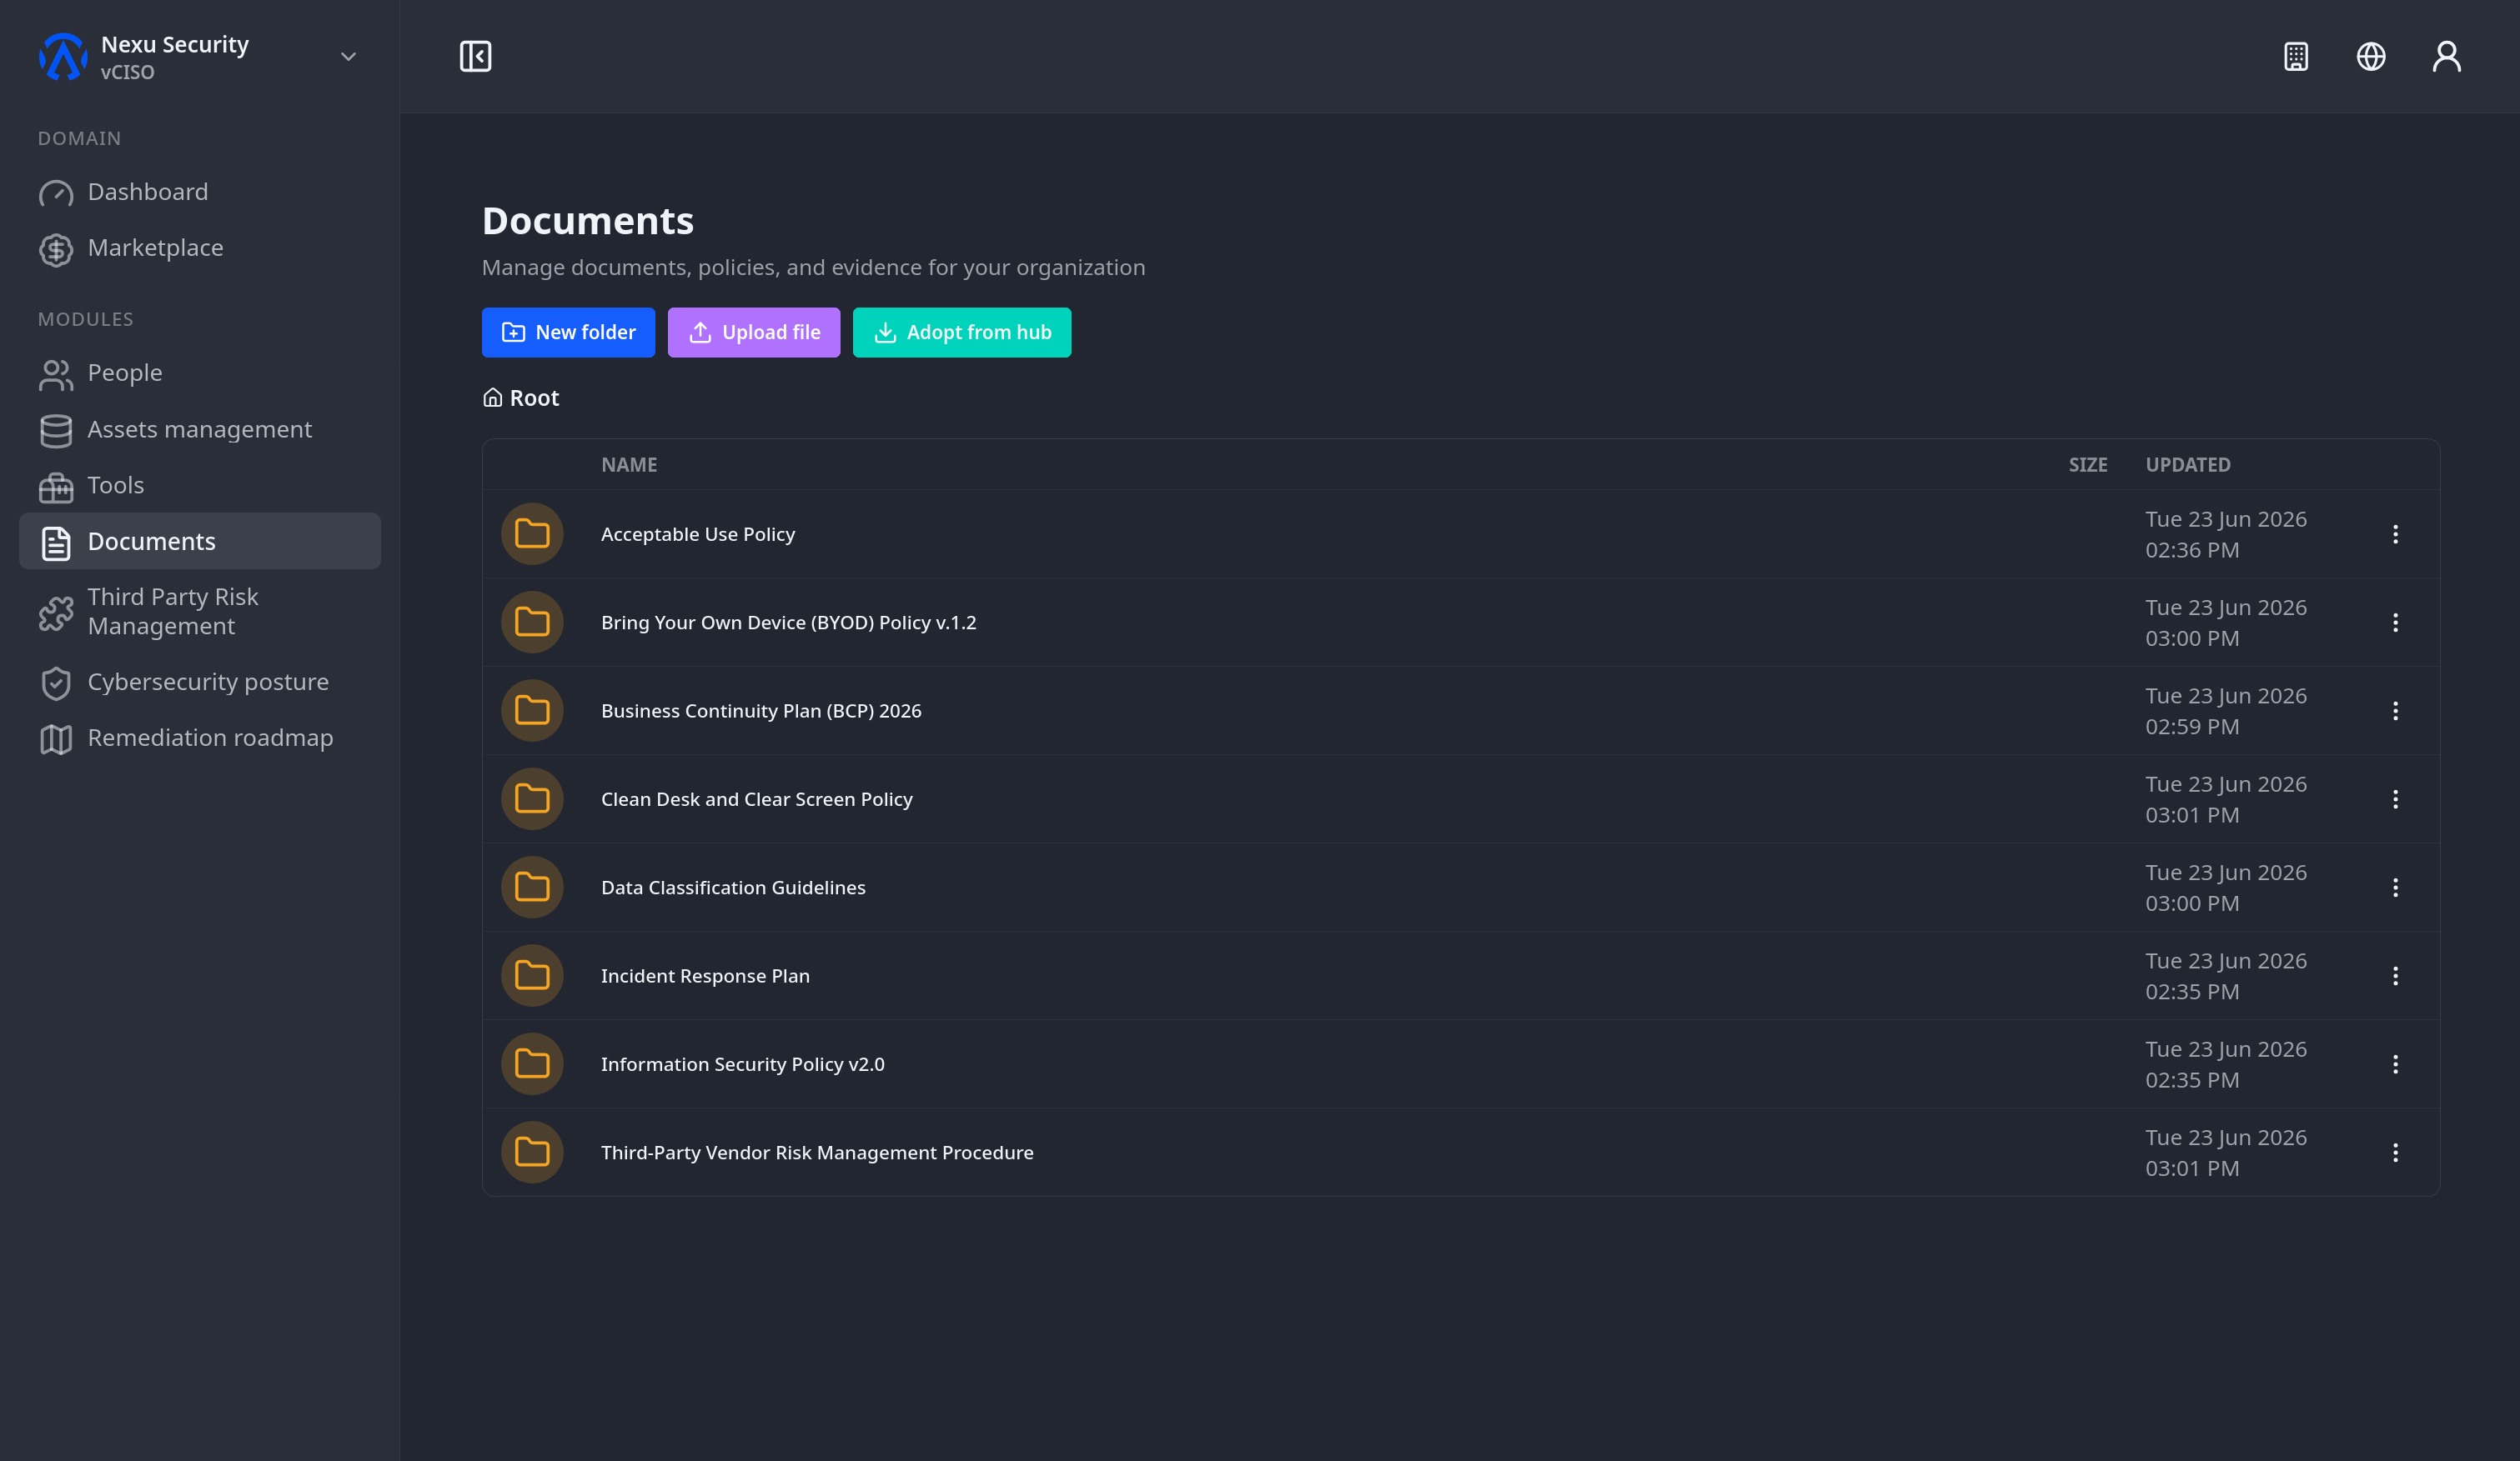
Task: Open Business Continuity Plan (BCP) 2026
Action: 761,711
